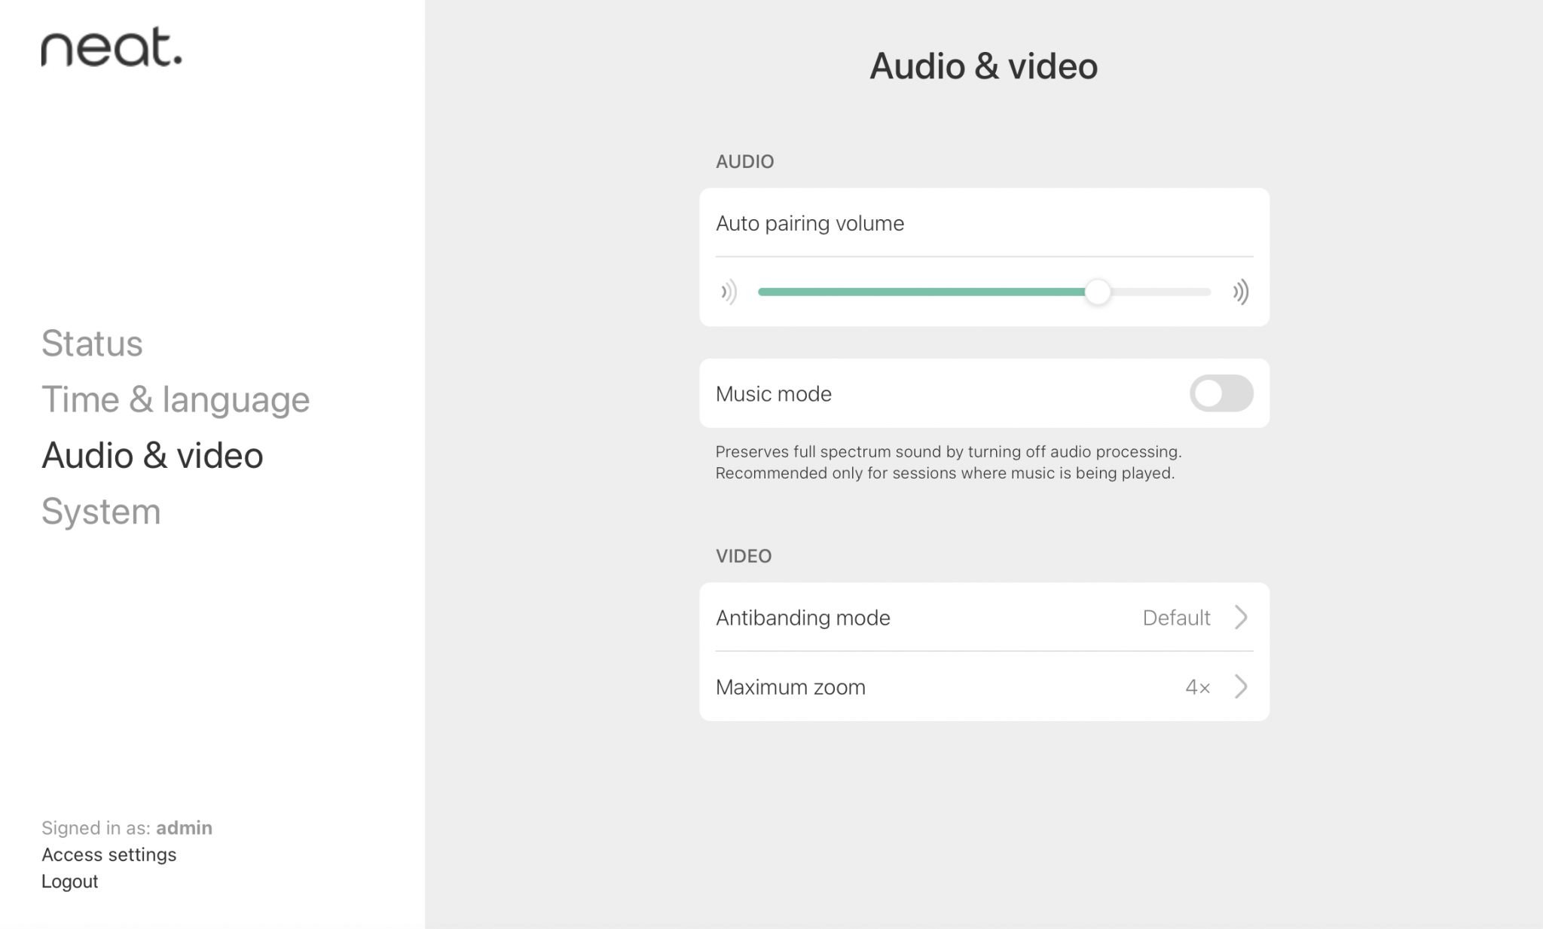1543x929 pixels.
Task: Click the chevron beside Maximum zoom
Action: tap(1240, 686)
